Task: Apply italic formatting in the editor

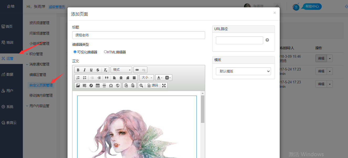Action: click(85, 70)
